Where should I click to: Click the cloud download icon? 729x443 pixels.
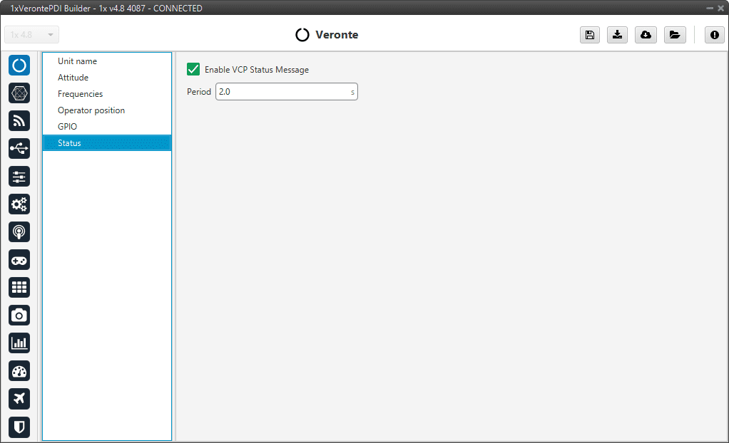point(646,35)
